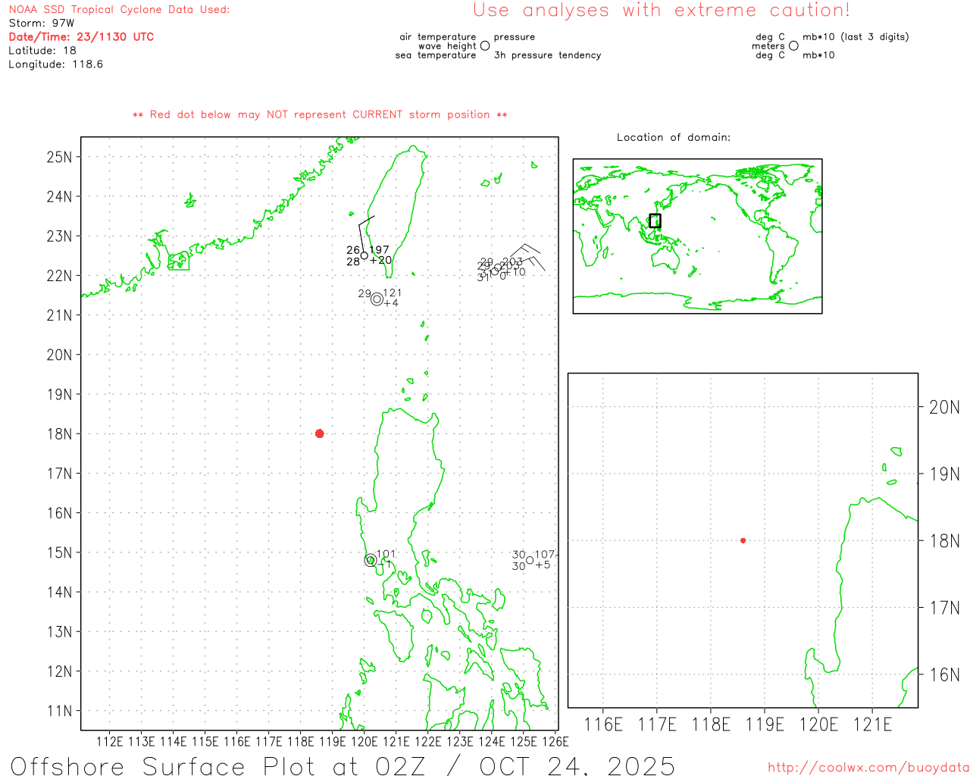The image size is (970, 776).
Task: Click the green square box near 22N 114E
Action: click(x=179, y=261)
